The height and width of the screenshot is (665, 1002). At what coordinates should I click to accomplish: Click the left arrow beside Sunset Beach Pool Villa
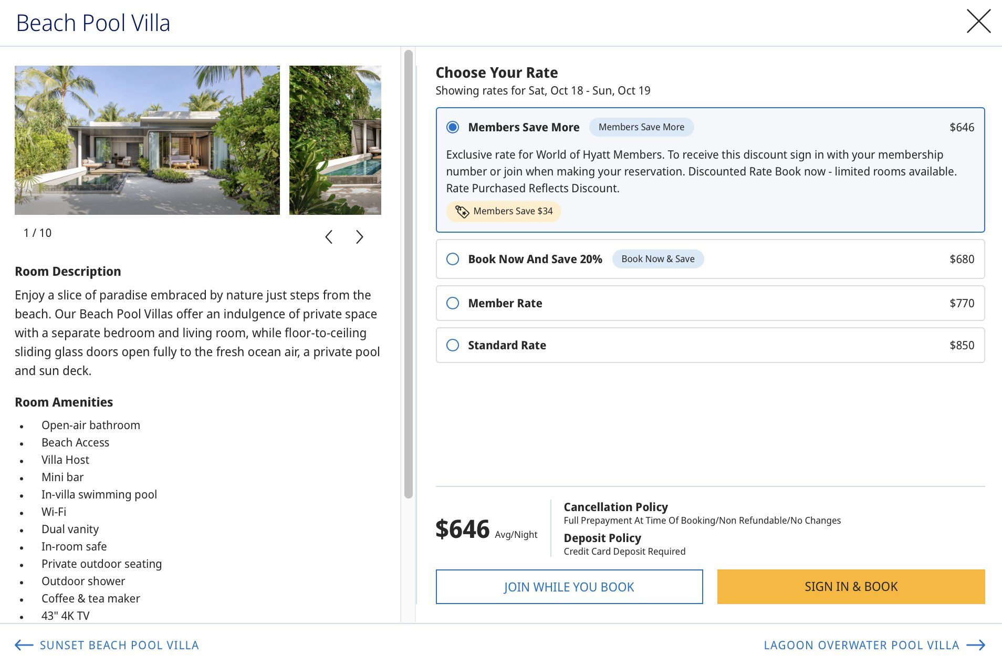(x=24, y=645)
